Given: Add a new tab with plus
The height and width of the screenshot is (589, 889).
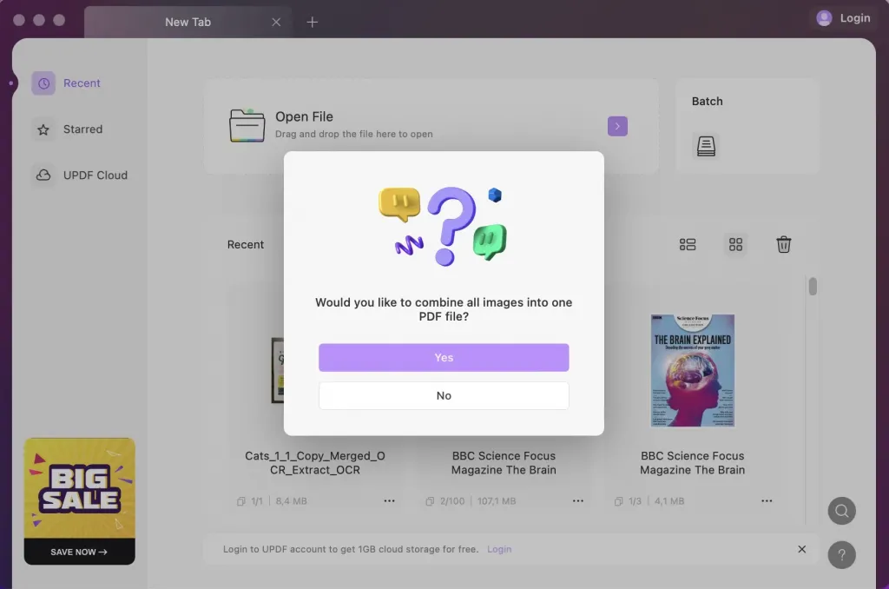Looking at the screenshot, I should 312,22.
